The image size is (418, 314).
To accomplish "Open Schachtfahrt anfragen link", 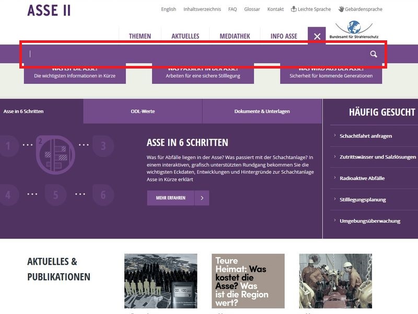I will click(366, 136).
